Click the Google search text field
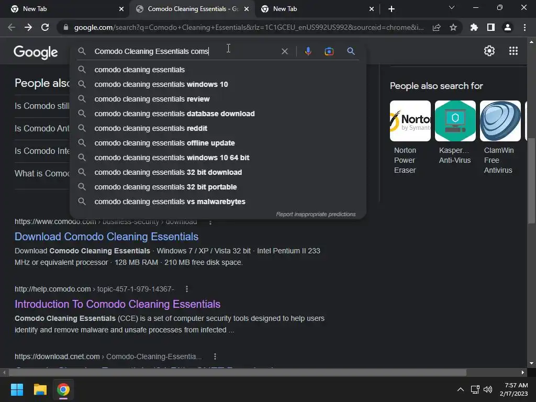This screenshot has width=536, height=402. pos(185,51)
